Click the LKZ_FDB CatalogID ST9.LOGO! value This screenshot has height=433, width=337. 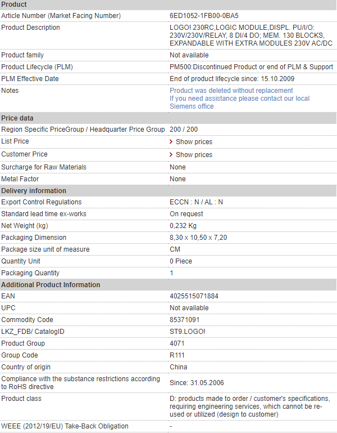pyautogui.click(x=188, y=332)
